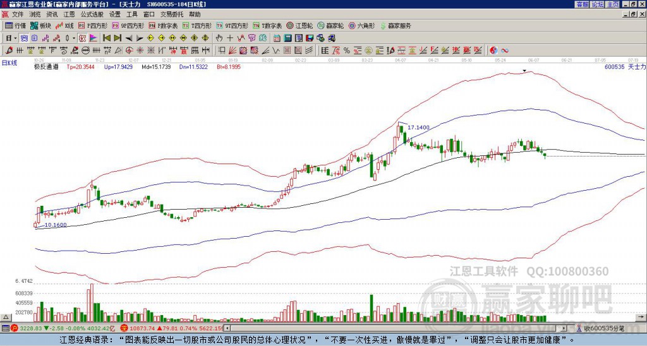647x346 pixels.
Task: Click the 3228.83 index value in status bar
Action: [x=32, y=328]
